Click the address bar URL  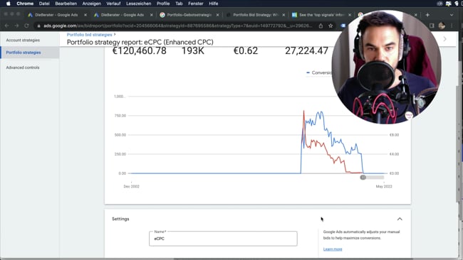(x=177, y=26)
